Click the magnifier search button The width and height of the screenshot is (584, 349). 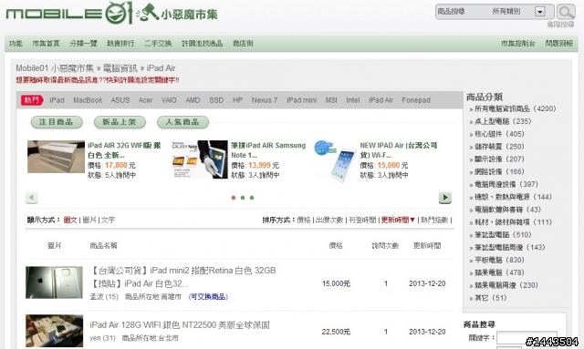coord(566,12)
